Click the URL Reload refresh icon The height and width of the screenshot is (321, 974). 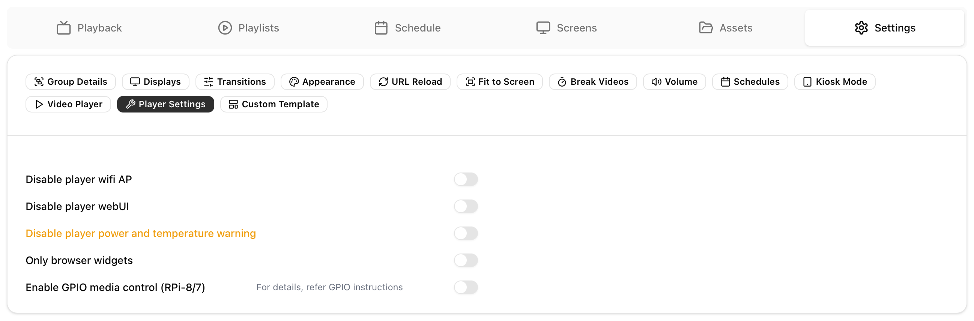pos(383,82)
